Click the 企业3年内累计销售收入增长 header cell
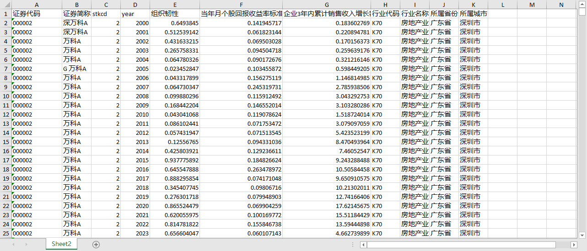Image resolution: width=587 pixels, height=251 pixels. coord(327,14)
